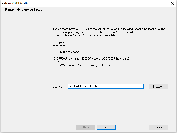This screenshot has width=177, height=133.
Task: Click the example text '27500@hostname'
Action: [x=68, y=52]
